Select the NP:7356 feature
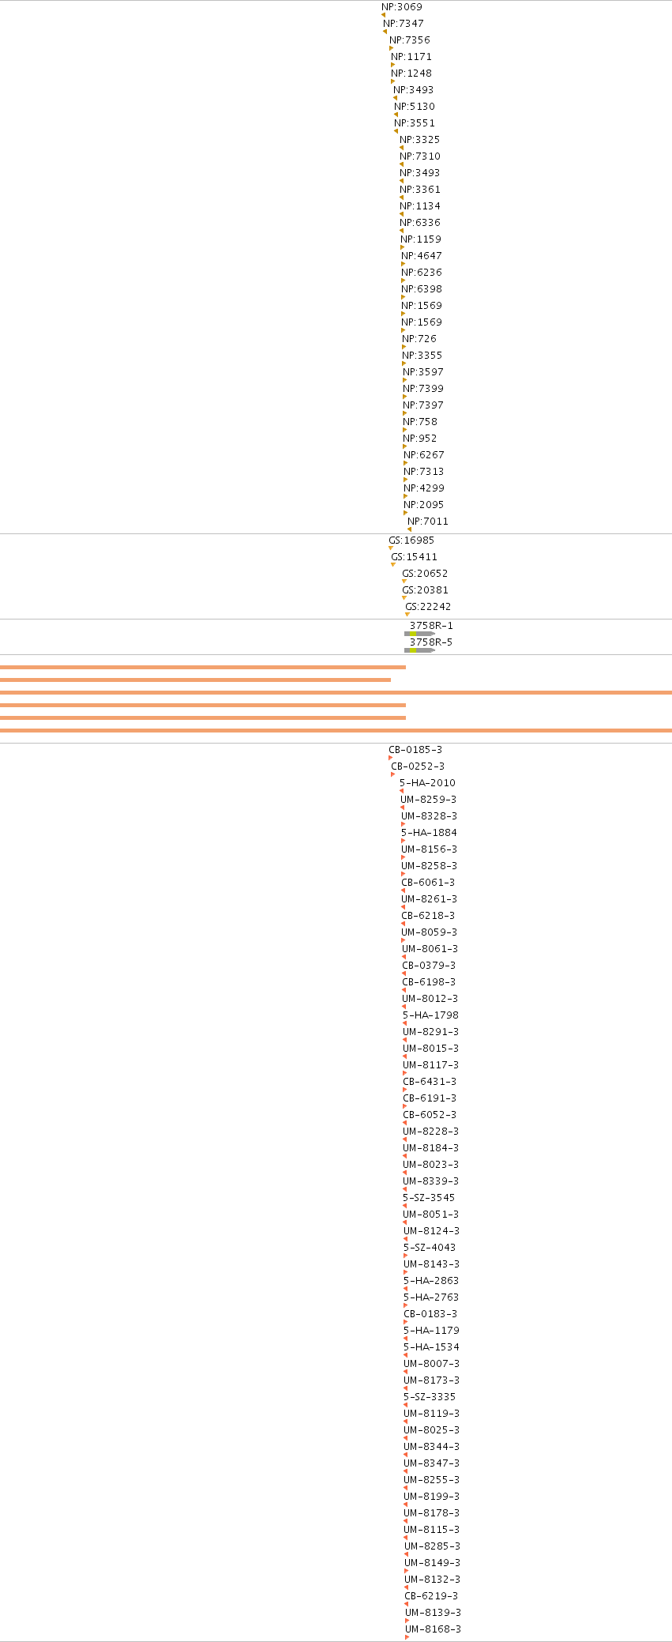672x1642 pixels. click(410, 40)
